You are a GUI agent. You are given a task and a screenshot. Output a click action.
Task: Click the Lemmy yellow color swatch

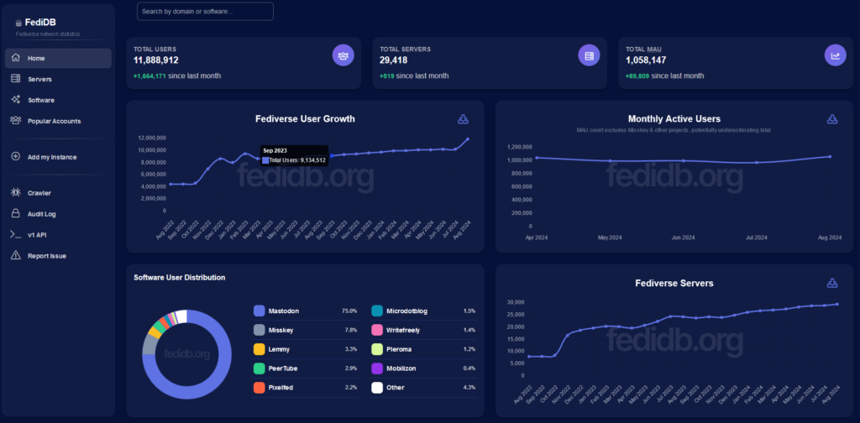pos(259,349)
